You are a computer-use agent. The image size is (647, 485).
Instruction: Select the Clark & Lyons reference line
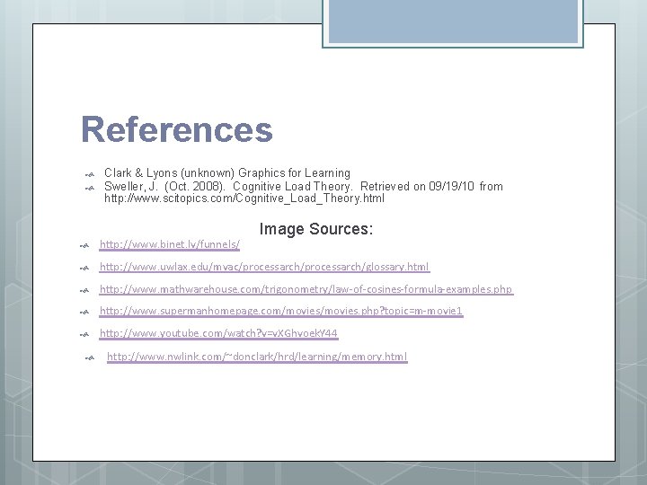pyautogui.click(x=227, y=172)
